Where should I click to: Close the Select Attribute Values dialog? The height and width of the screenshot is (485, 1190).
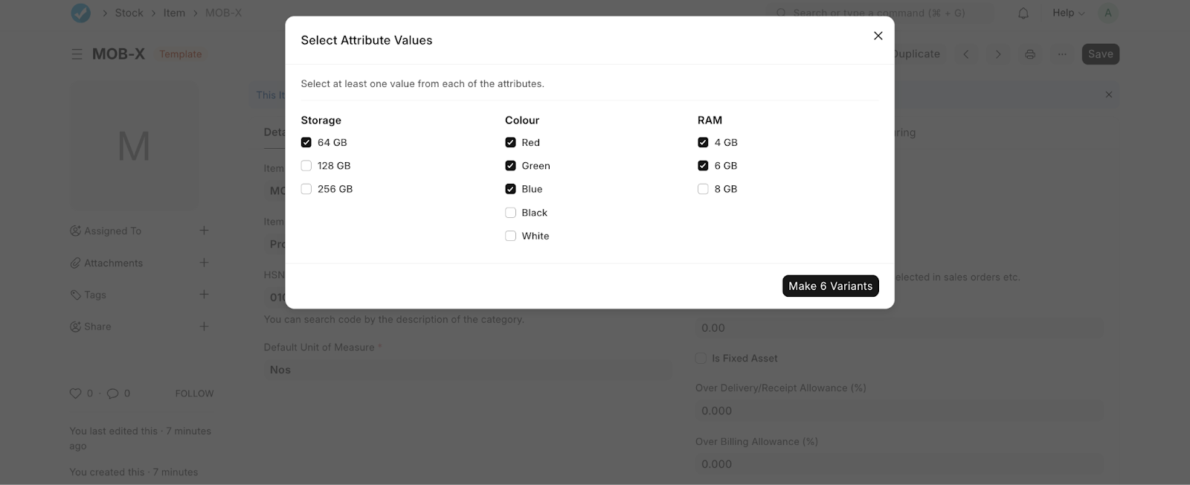point(878,36)
